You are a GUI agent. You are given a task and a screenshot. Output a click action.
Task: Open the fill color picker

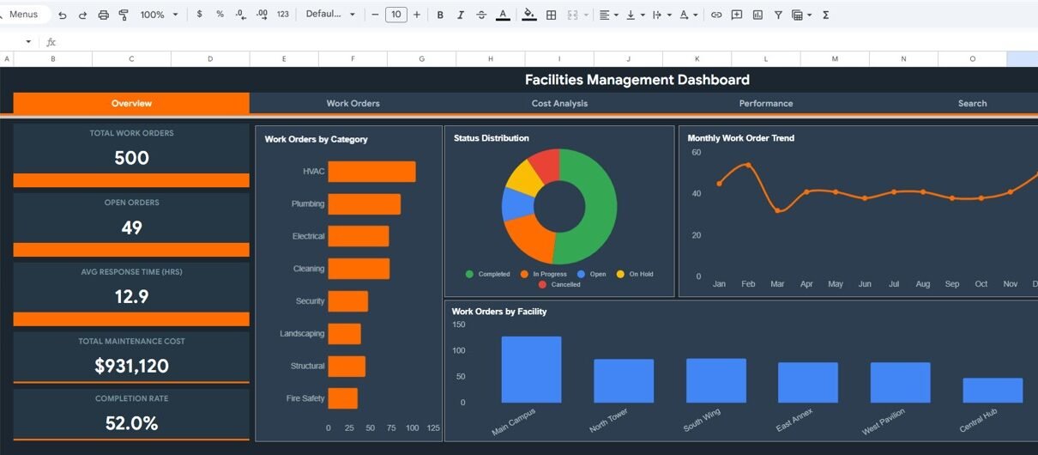pyautogui.click(x=528, y=15)
